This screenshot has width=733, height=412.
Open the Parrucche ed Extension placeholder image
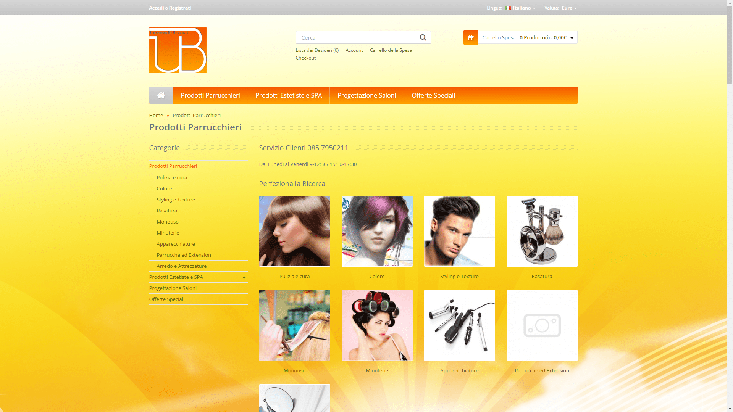tap(541, 325)
